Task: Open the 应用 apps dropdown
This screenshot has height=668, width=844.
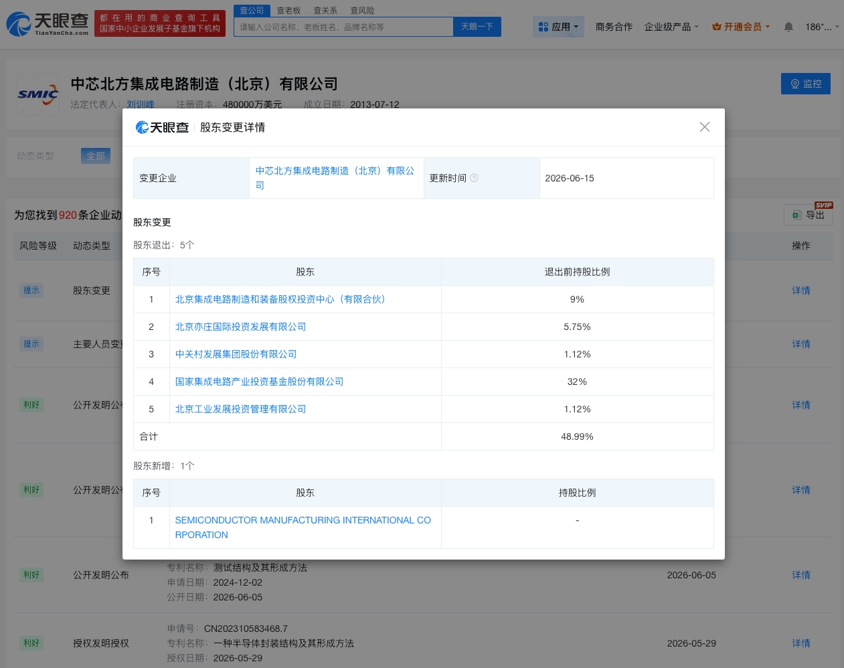Action: click(x=558, y=27)
